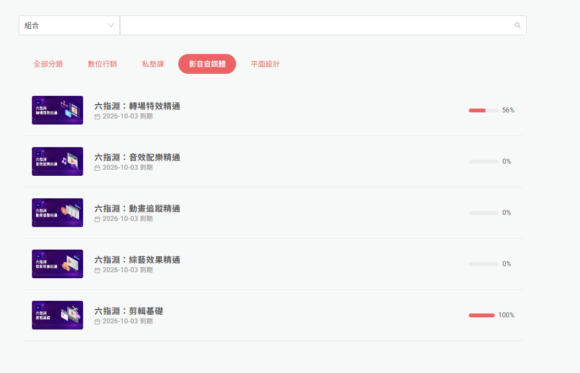Click the expiry date text under 轉場特效精通
Viewport: 580px width, 373px height.
(x=128, y=116)
